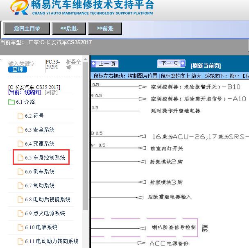The height and width of the screenshot is (248, 249).
Task: Click diagram label 延时操作升窗继电器
Action: [175, 111]
